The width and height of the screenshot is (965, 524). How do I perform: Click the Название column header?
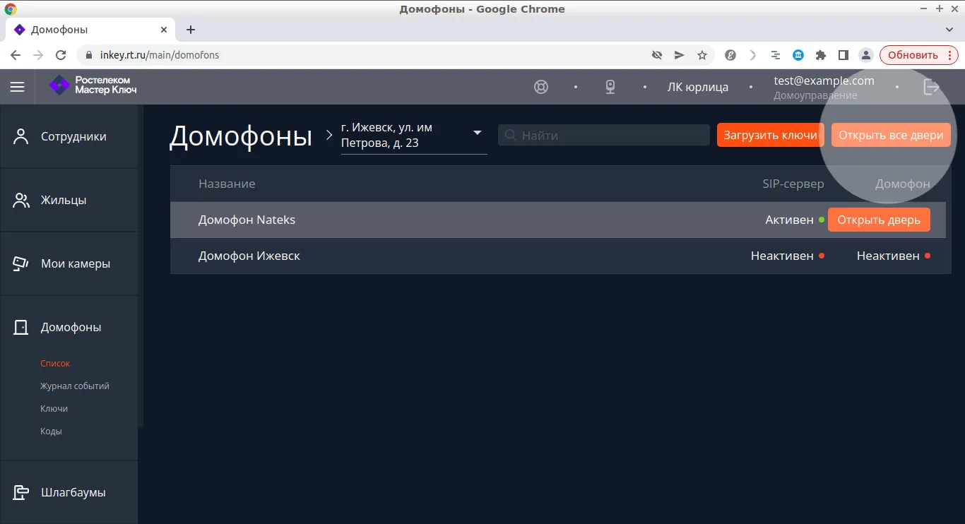click(227, 184)
